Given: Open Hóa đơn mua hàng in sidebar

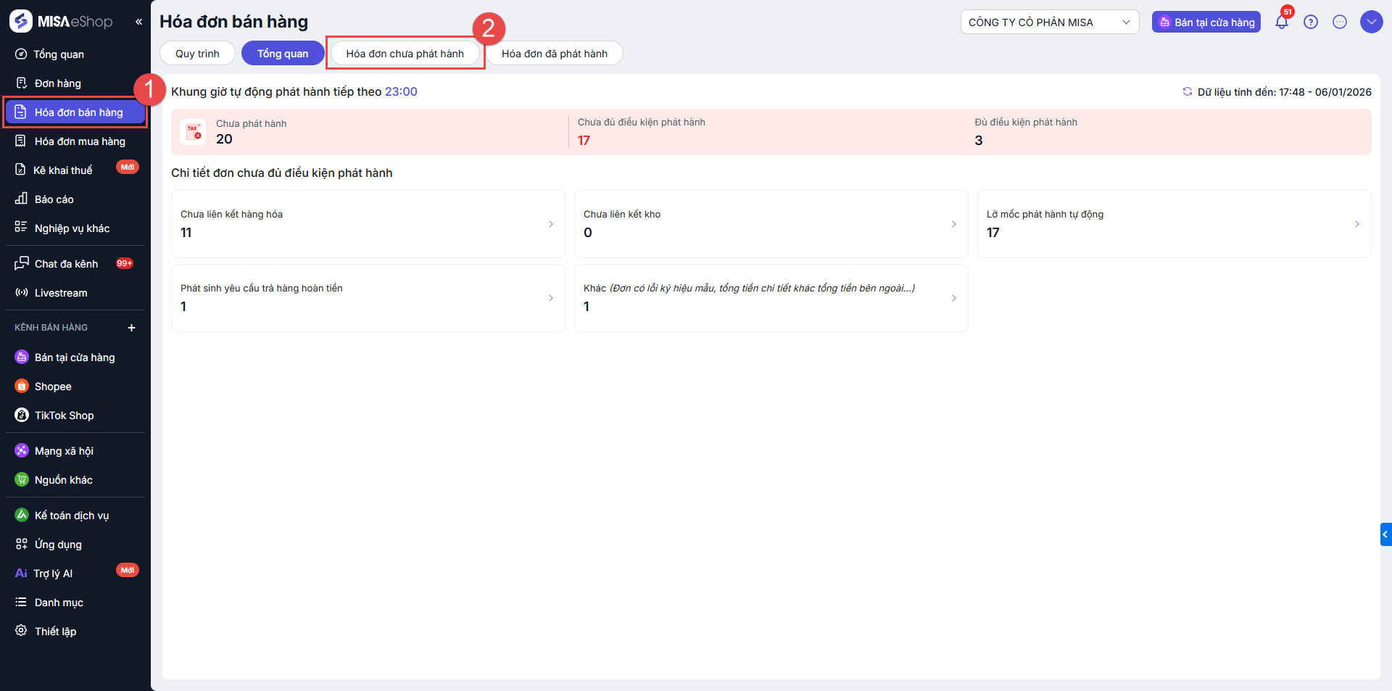Looking at the screenshot, I should [x=80, y=141].
